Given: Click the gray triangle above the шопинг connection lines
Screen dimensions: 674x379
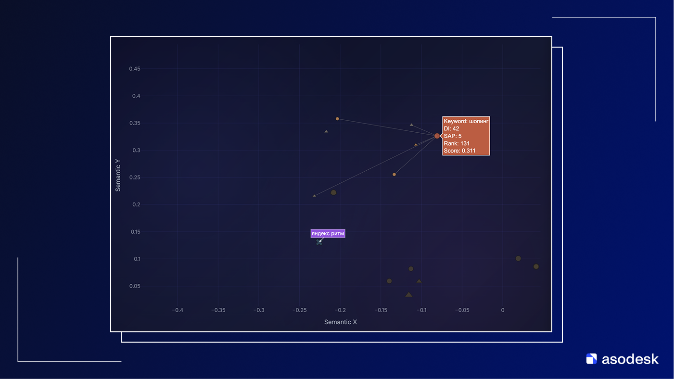Looking at the screenshot, I should pyautogui.click(x=411, y=125).
